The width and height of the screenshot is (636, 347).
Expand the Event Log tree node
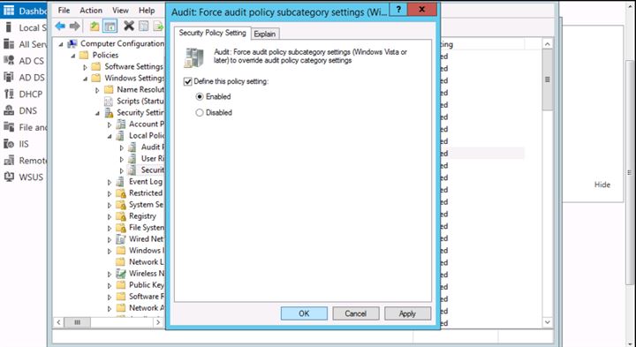pyautogui.click(x=110, y=182)
